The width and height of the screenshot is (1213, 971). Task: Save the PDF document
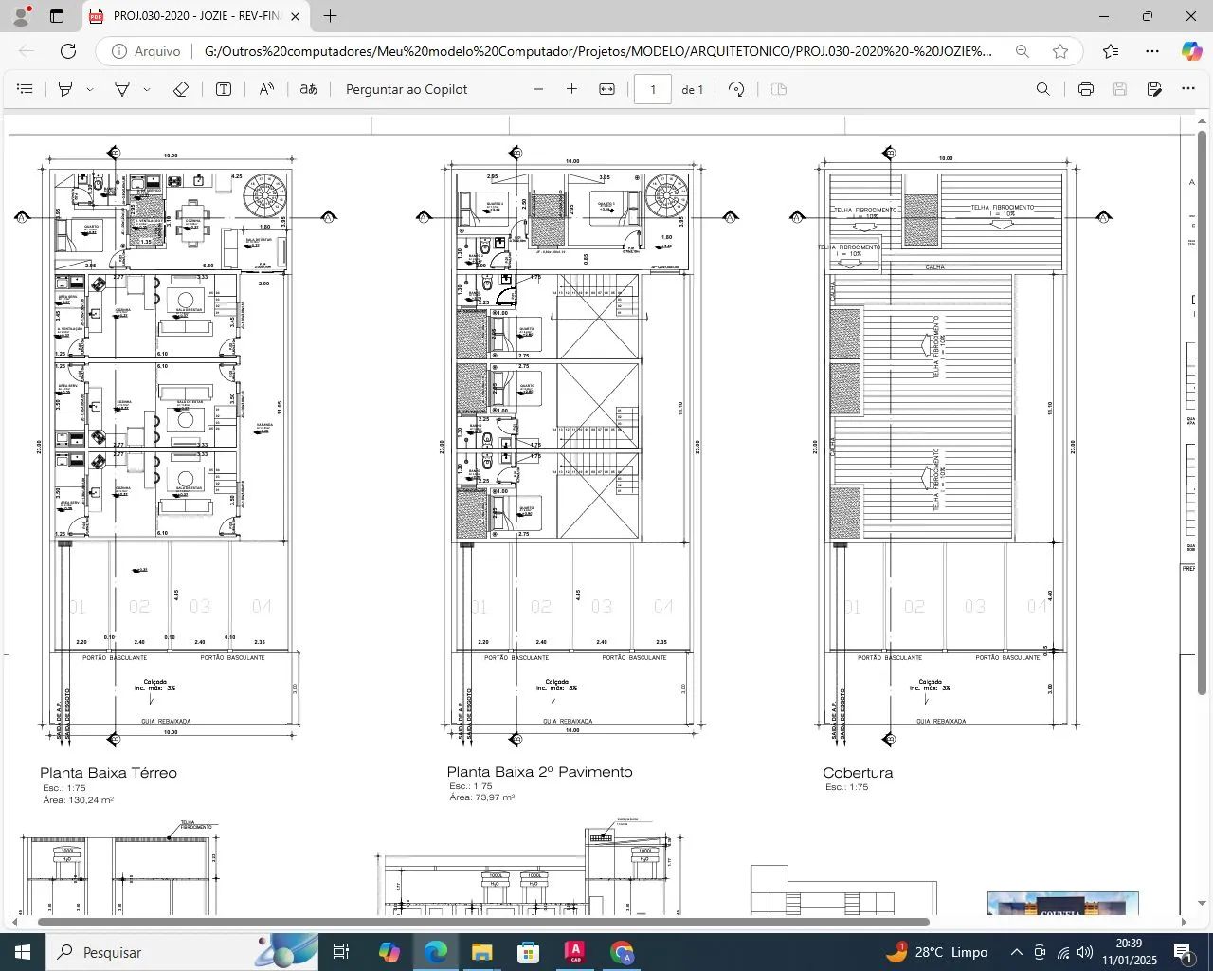coord(1120,89)
